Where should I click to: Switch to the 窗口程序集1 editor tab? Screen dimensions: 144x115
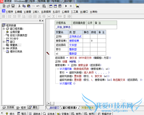(70, 108)
